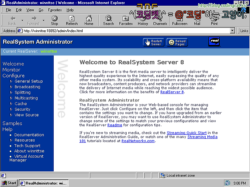Viewport: 250px width, 187px height.
Task: Expand Broadcasting in sidebar
Action: pos(11,87)
